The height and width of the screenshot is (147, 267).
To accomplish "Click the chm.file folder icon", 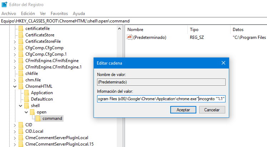I will tap(21, 80).
